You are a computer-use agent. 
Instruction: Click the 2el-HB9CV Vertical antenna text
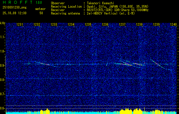pyautogui.click(x=111, y=13)
